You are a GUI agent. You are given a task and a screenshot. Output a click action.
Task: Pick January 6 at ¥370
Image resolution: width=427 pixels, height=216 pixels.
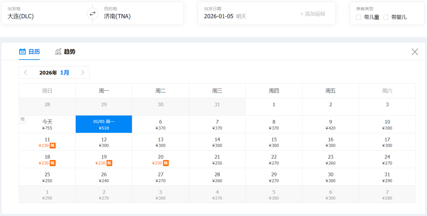click(161, 124)
